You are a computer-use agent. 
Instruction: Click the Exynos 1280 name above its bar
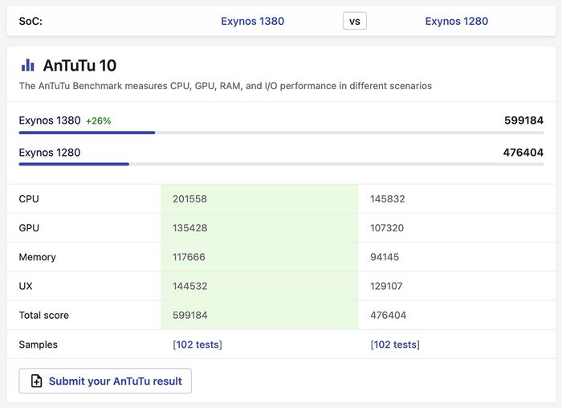point(50,153)
